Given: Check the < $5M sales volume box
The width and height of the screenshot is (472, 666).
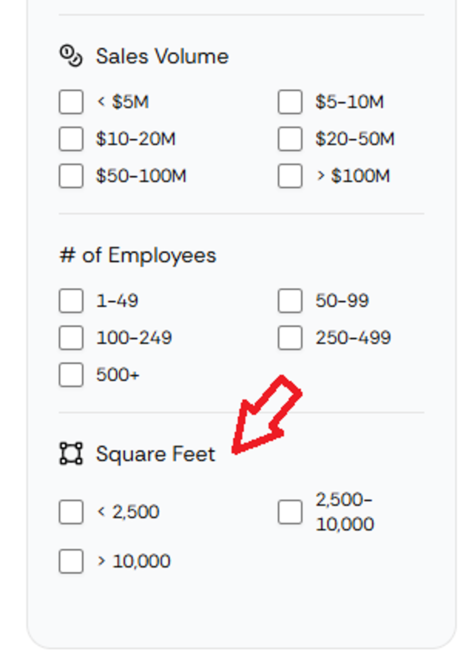Looking at the screenshot, I should click(x=71, y=102).
